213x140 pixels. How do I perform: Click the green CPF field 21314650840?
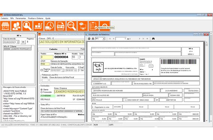48,96
